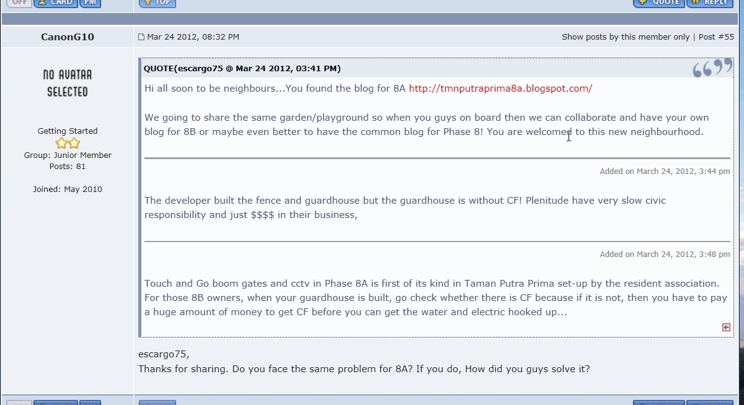Click the large quotation marks icon

point(712,68)
